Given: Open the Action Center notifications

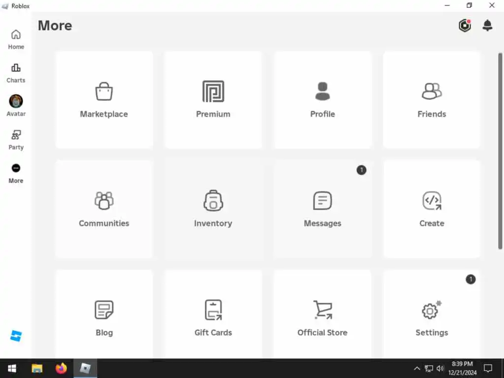Looking at the screenshot, I should click(488, 368).
